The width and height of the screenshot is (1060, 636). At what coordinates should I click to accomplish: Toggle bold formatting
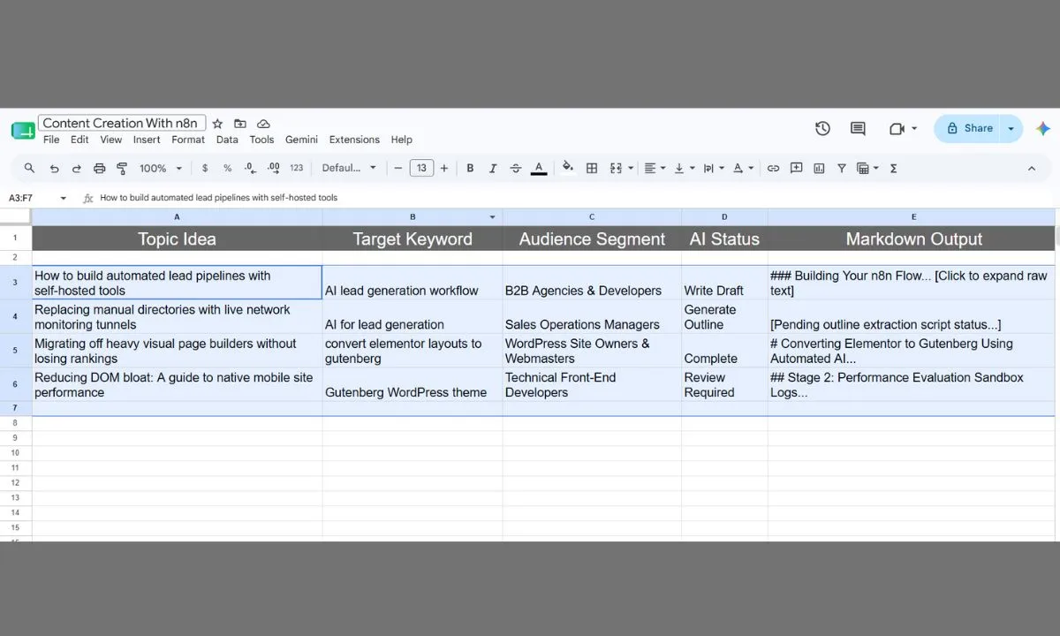[x=470, y=168]
